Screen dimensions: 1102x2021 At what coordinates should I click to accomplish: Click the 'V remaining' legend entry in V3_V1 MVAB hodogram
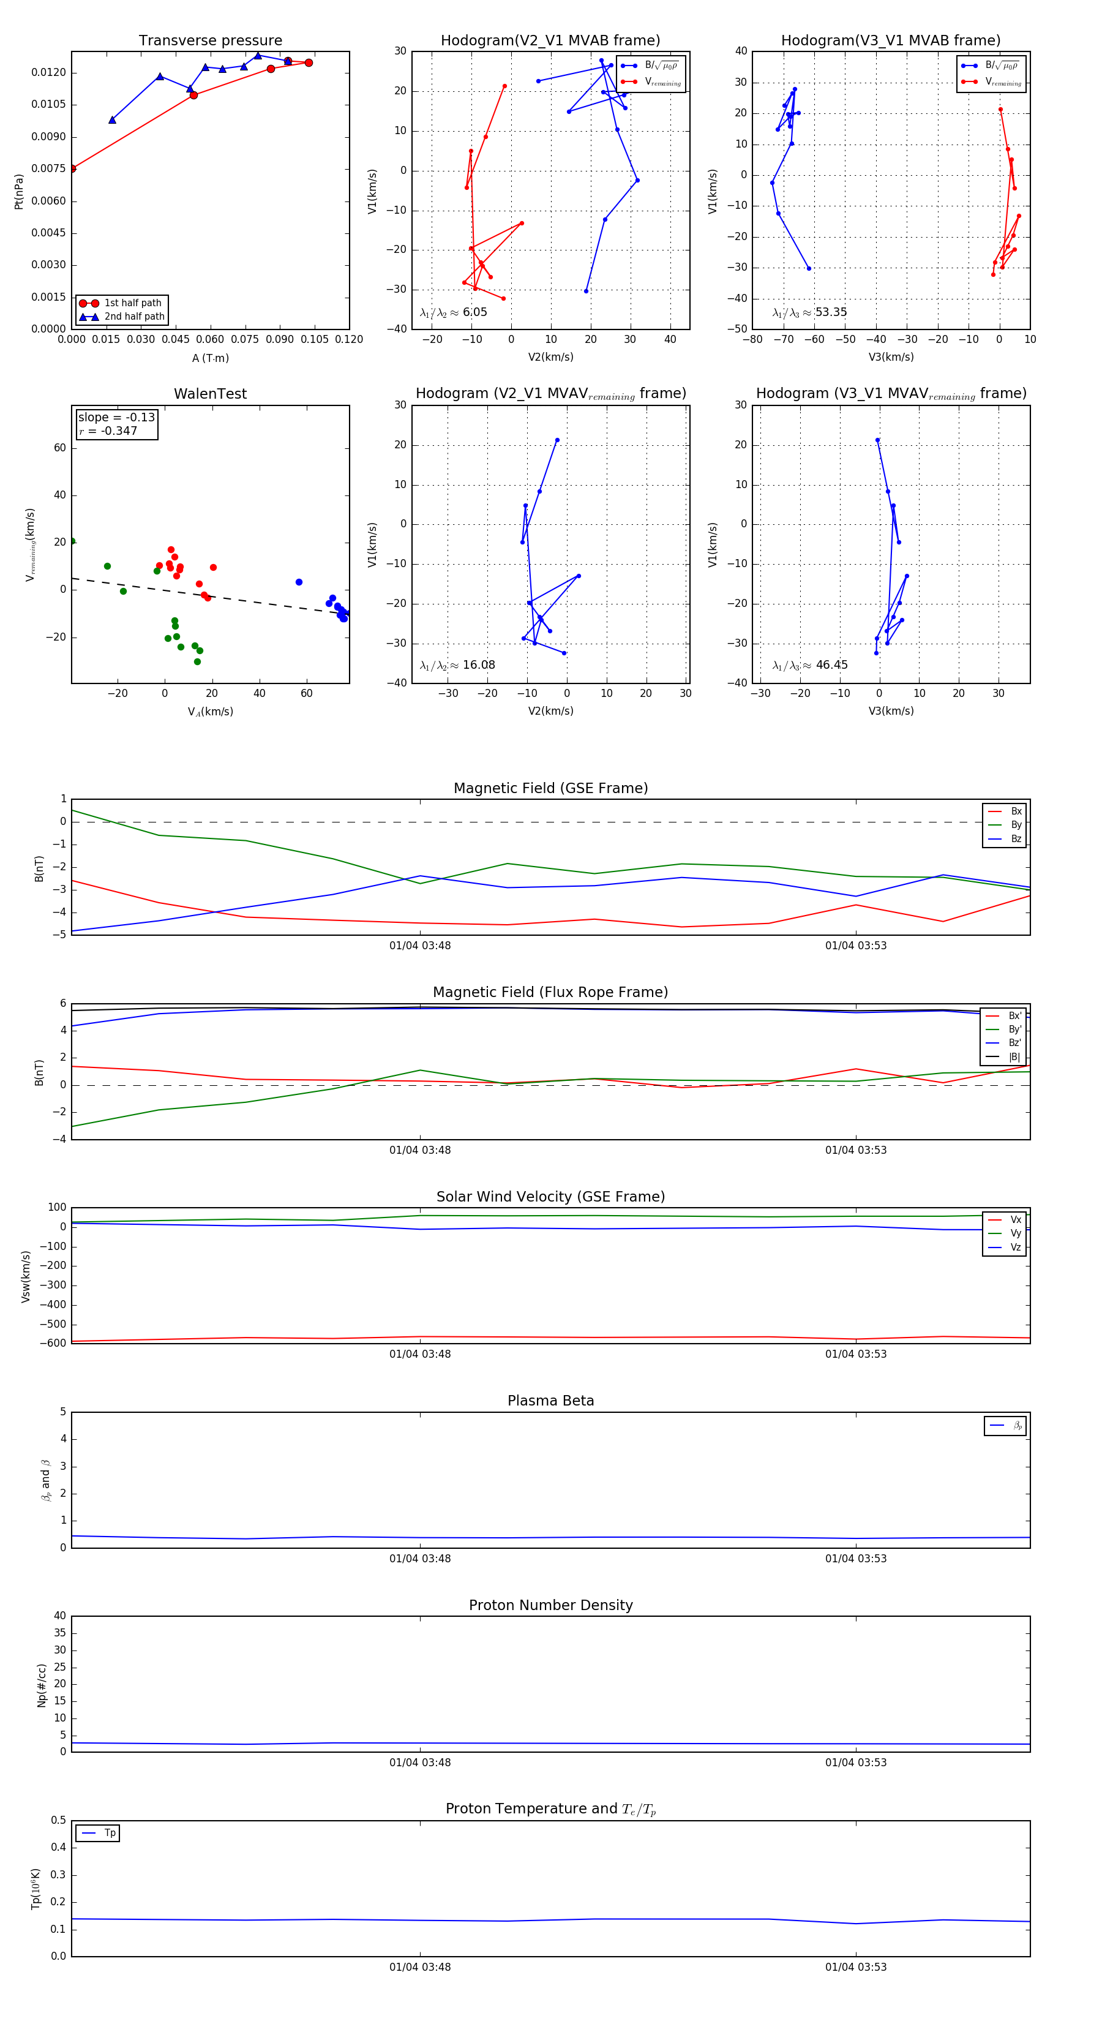pos(991,81)
